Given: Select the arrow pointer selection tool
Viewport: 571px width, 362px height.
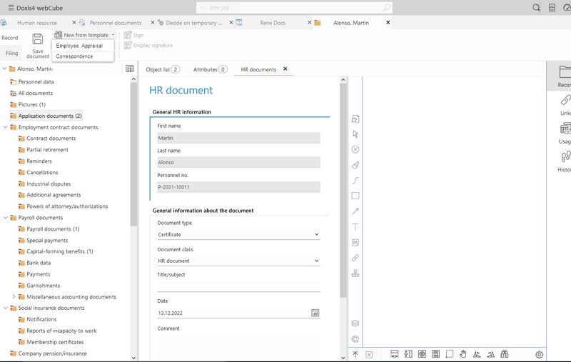Looking at the screenshot, I should [x=355, y=134].
